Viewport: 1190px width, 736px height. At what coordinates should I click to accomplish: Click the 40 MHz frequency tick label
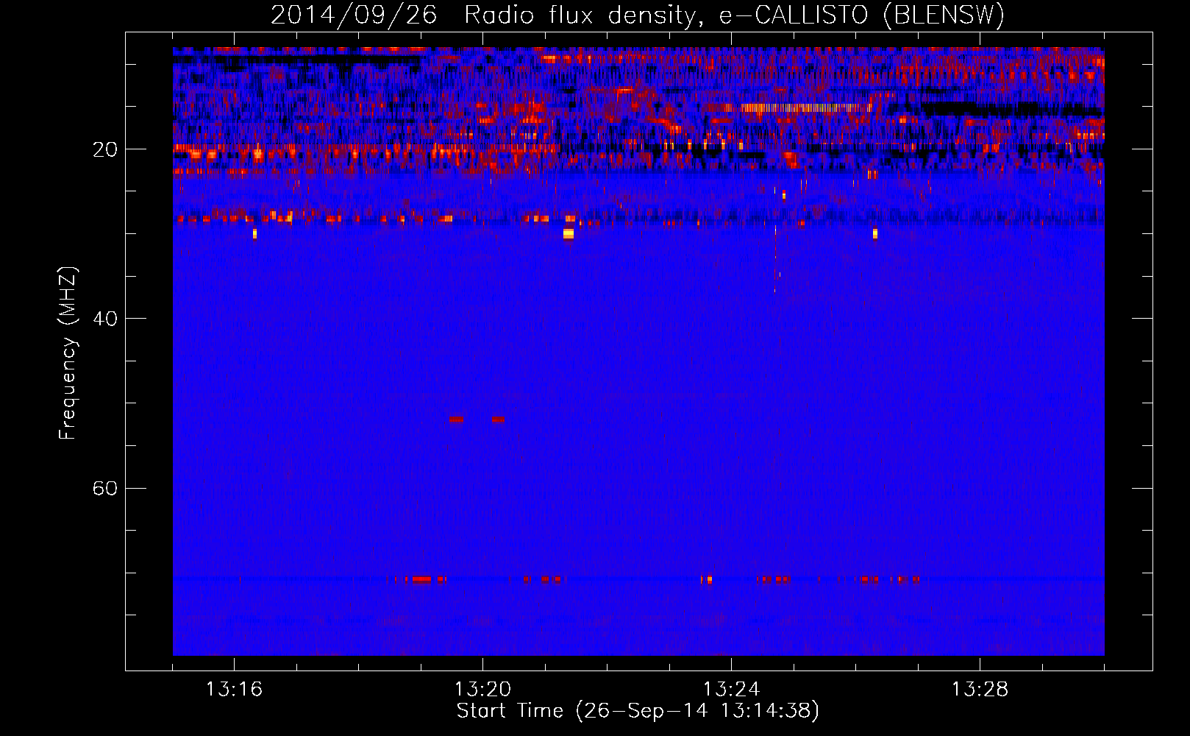click(105, 319)
